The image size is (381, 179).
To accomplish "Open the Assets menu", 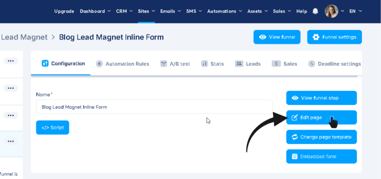I will tap(257, 11).
